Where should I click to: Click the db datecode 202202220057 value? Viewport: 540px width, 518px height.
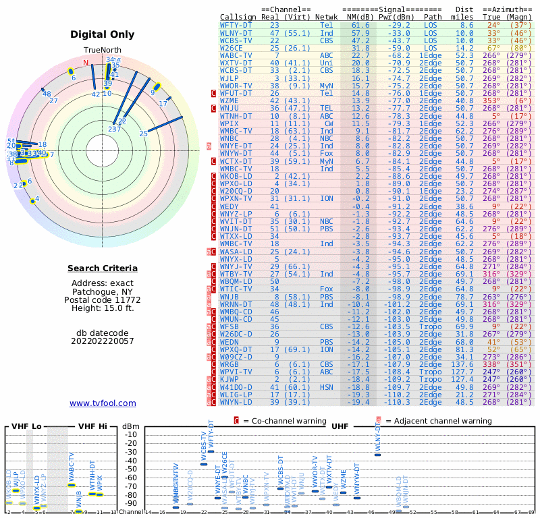coord(103,341)
